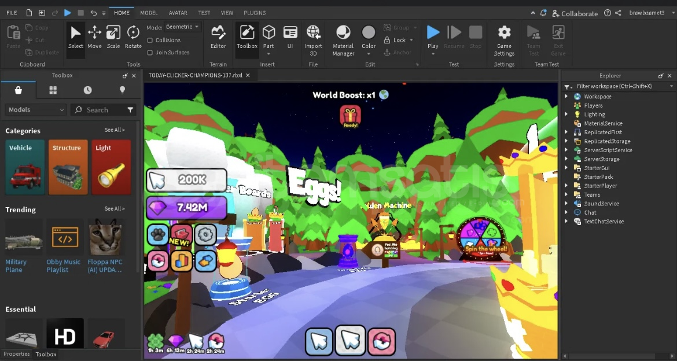Select the Rotate tool

tap(133, 37)
